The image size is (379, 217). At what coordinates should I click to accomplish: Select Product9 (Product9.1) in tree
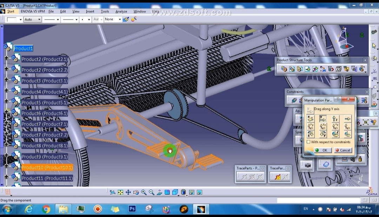point(45,157)
